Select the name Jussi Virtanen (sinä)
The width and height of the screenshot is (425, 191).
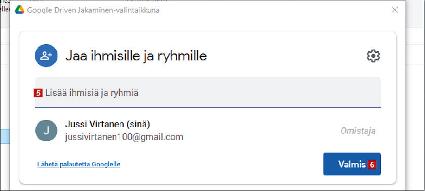pos(107,124)
